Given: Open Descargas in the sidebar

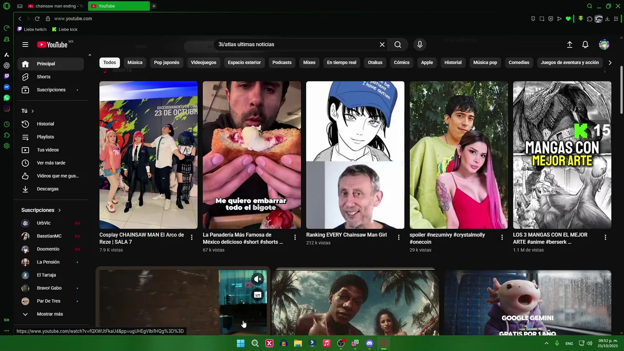Looking at the screenshot, I should pos(51,189).
